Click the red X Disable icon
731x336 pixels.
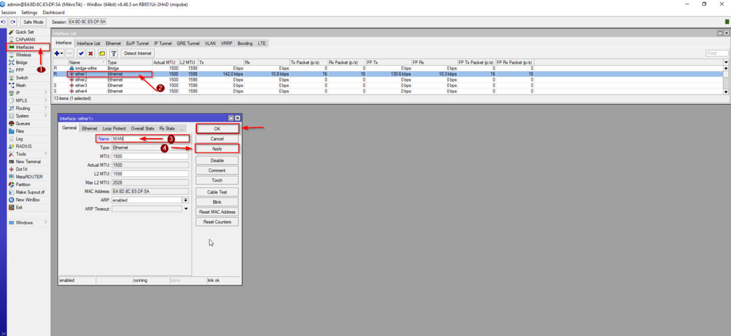point(91,54)
